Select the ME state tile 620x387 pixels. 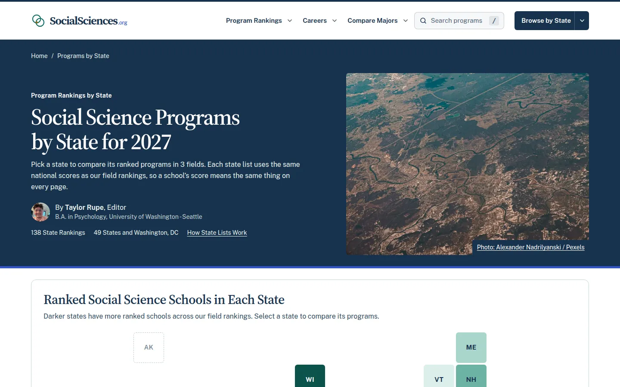pos(471,347)
